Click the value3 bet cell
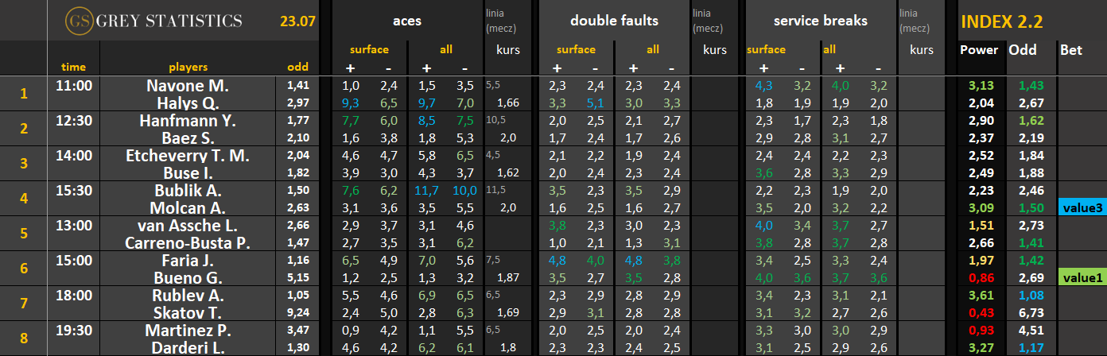The width and height of the screenshot is (1107, 356). point(1082,207)
